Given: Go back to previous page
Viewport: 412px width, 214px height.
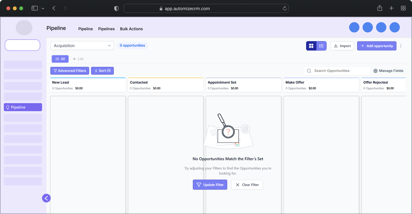Looking at the screenshot, I should tap(54, 8).
